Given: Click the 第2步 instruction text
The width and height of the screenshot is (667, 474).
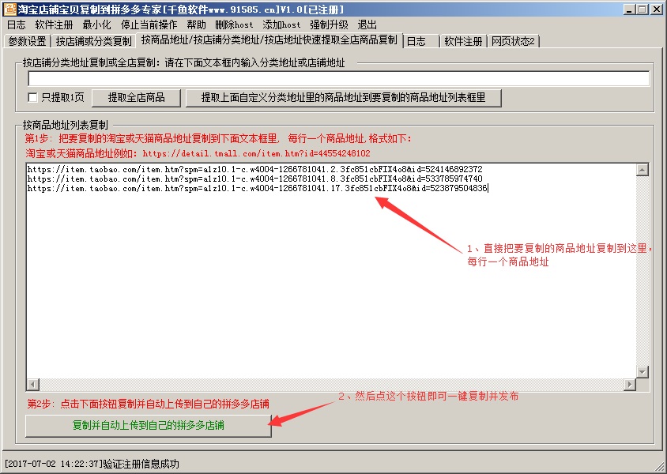Looking at the screenshot, I should coord(148,404).
